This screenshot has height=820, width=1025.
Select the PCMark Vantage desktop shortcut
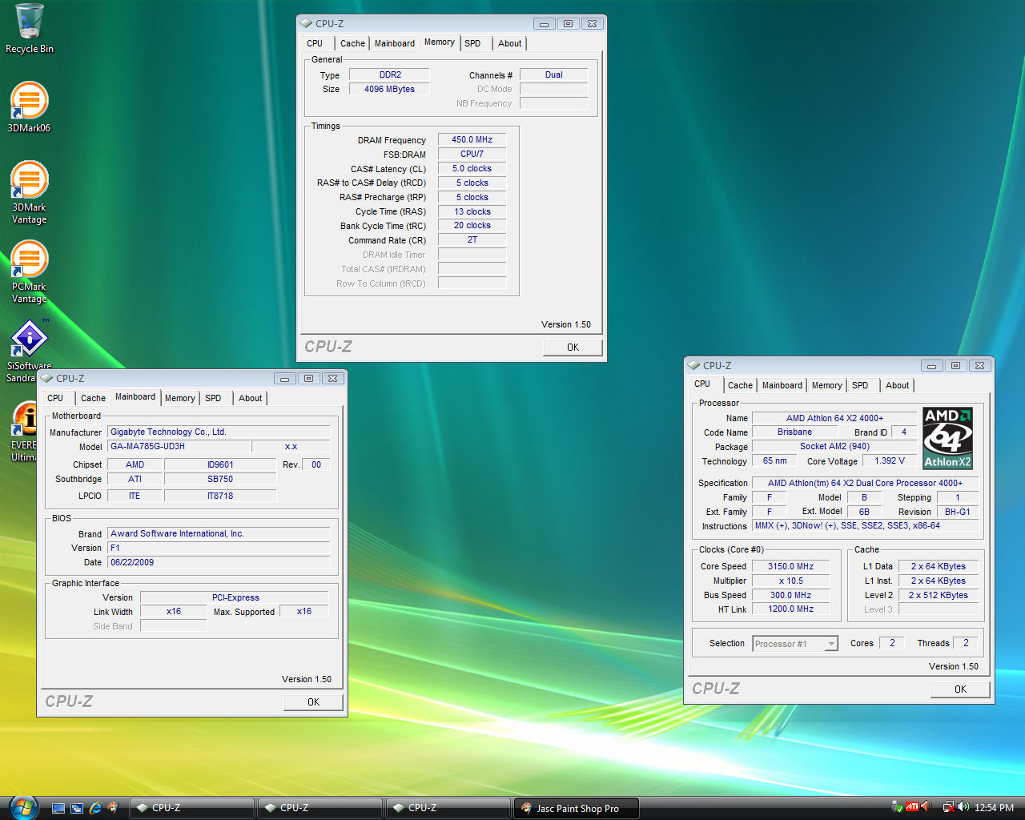click(30, 271)
